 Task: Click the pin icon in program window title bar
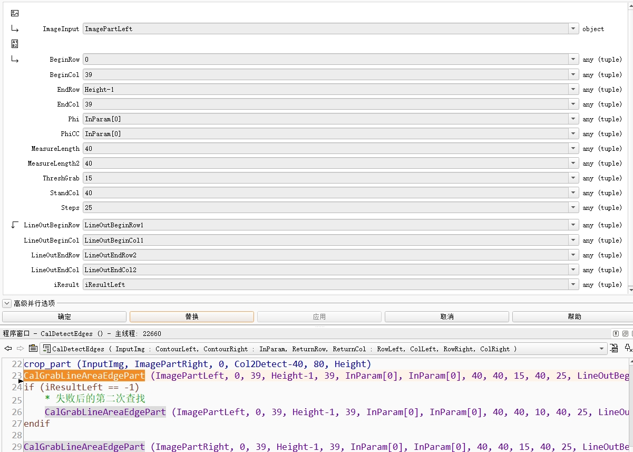point(616,333)
